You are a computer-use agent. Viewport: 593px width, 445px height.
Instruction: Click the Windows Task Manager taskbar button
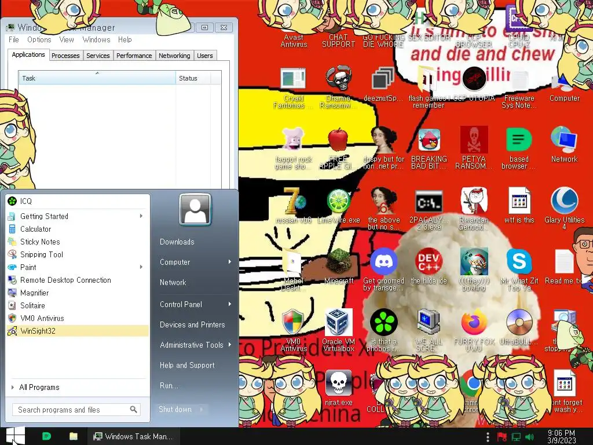133,436
